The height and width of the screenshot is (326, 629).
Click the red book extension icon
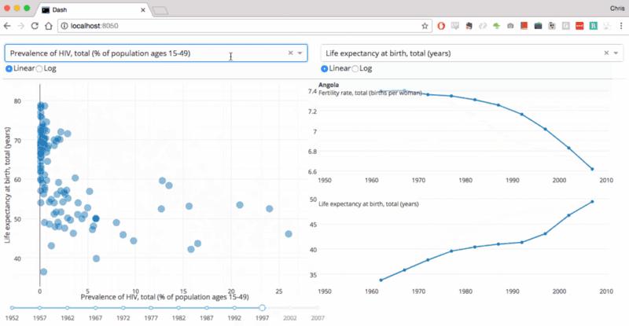click(x=524, y=26)
